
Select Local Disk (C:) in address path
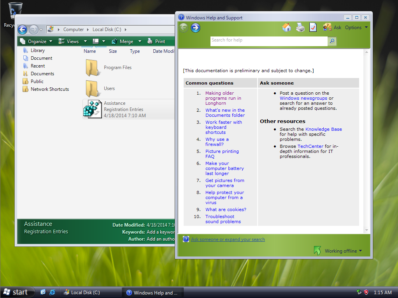tap(107, 29)
